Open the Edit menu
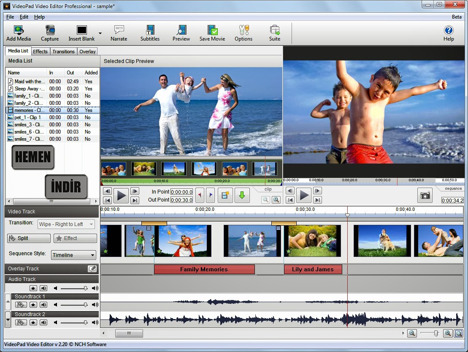This screenshot has height=352, width=468. point(24,17)
